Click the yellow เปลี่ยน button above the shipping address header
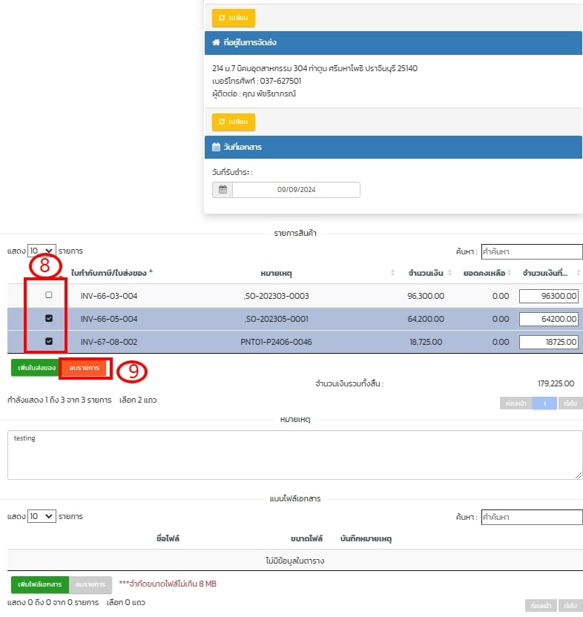583x617 pixels. 234,18
